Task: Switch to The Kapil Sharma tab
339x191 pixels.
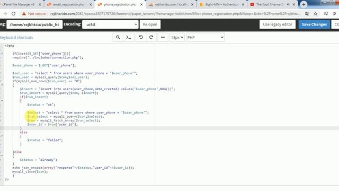Action: (269, 4)
